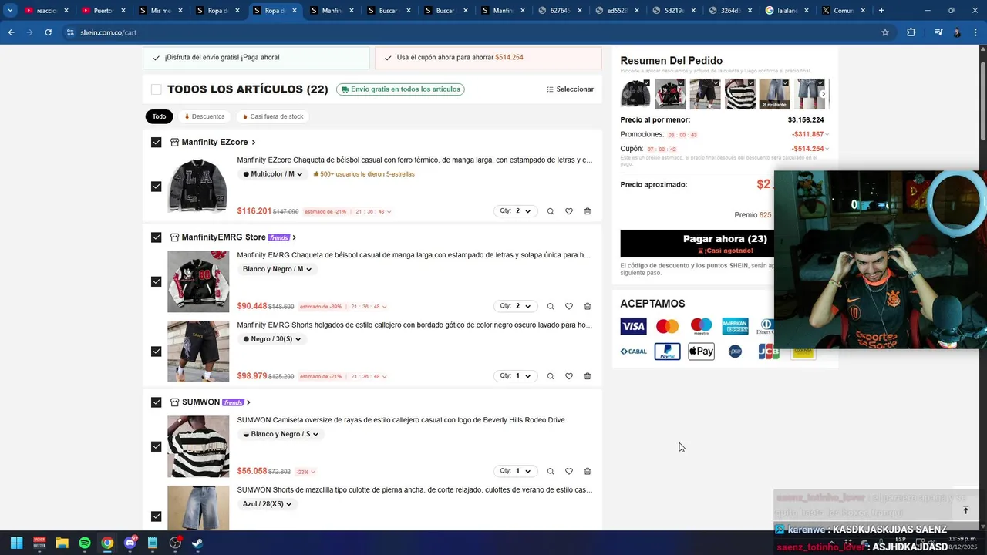Change quantity for EZcore jacket
The width and height of the screenshot is (987, 555).
pos(515,211)
